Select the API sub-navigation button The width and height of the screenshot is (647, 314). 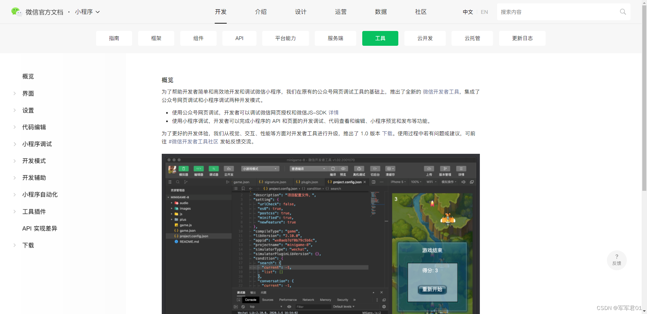tap(239, 38)
